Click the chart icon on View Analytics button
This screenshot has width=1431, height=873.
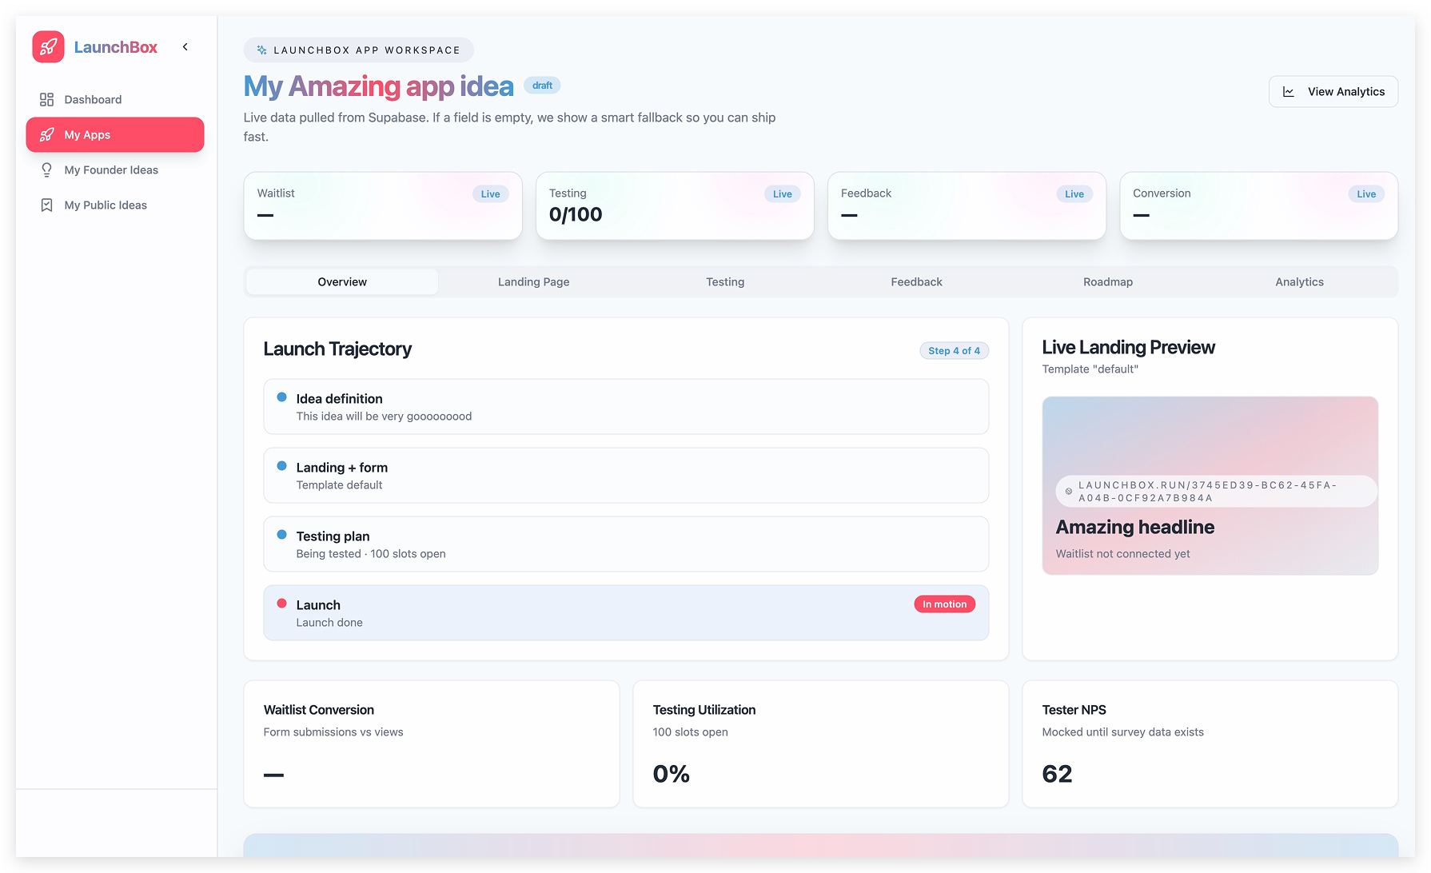(1289, 91)
